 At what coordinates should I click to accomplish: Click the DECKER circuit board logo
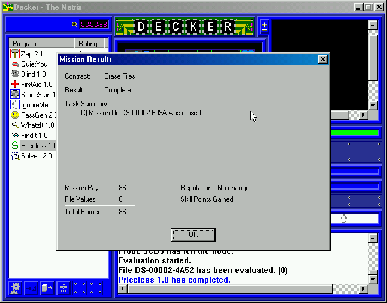coord(185,26)
